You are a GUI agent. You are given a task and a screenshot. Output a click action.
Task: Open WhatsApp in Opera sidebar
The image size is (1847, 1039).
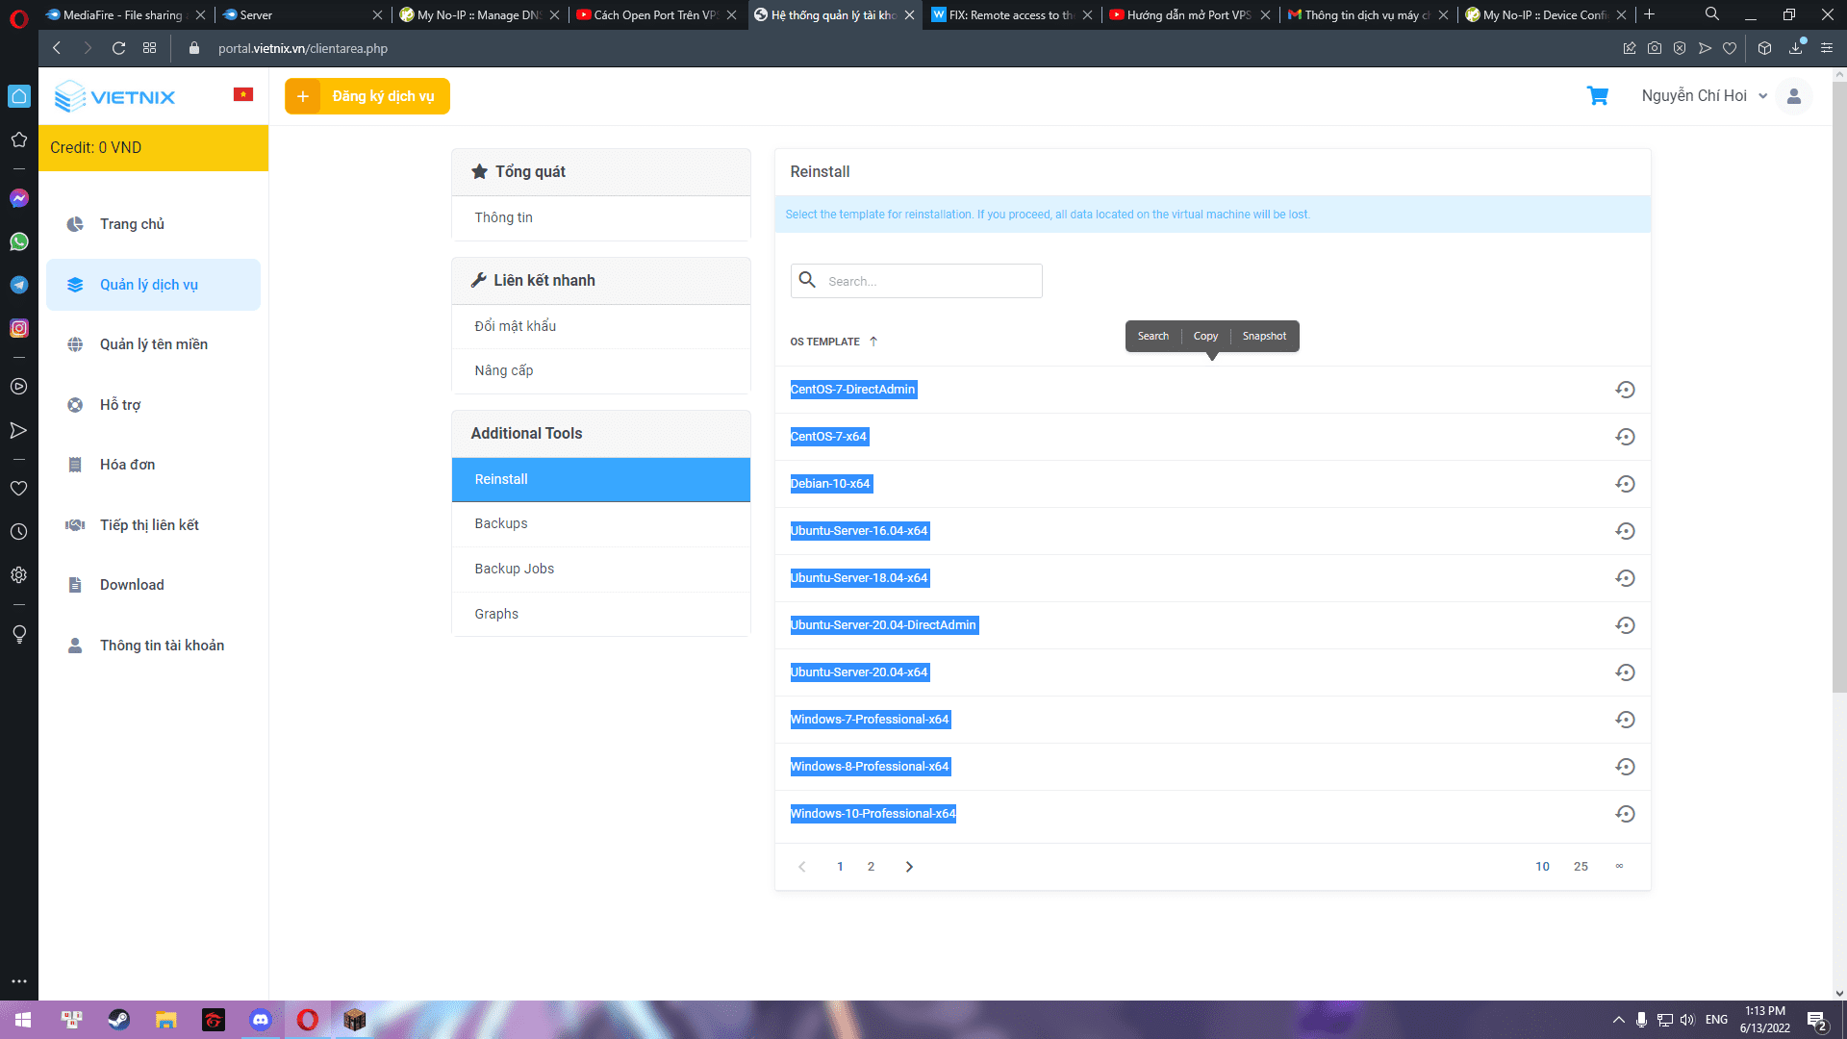coord(19,241)
